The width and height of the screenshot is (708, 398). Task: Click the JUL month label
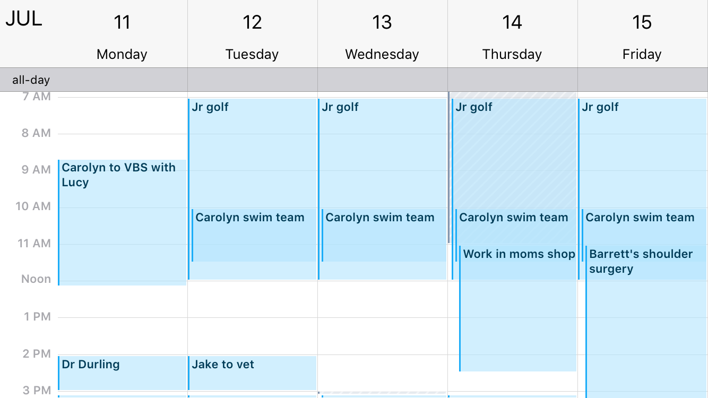tap(24, 19)
